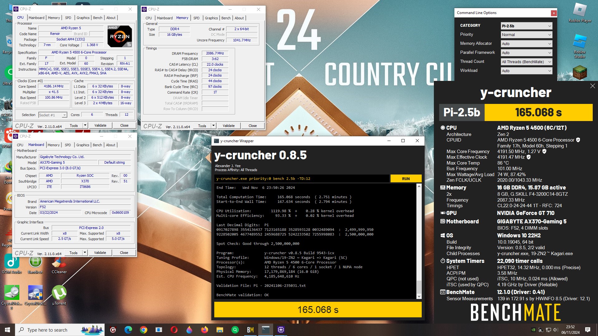The width and height of the screenshot is (598, 336).
Task: Click the 'Validation File' line in the console
Action: (261, 286)
